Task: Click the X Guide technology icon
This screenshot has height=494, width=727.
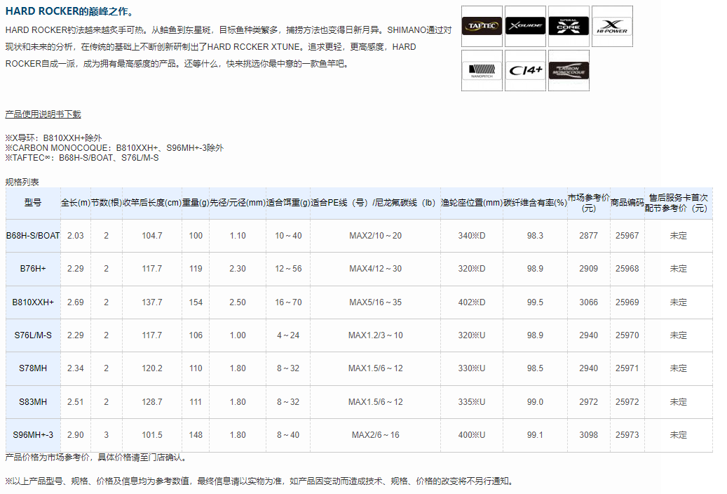Action: (x=525, y=26)
